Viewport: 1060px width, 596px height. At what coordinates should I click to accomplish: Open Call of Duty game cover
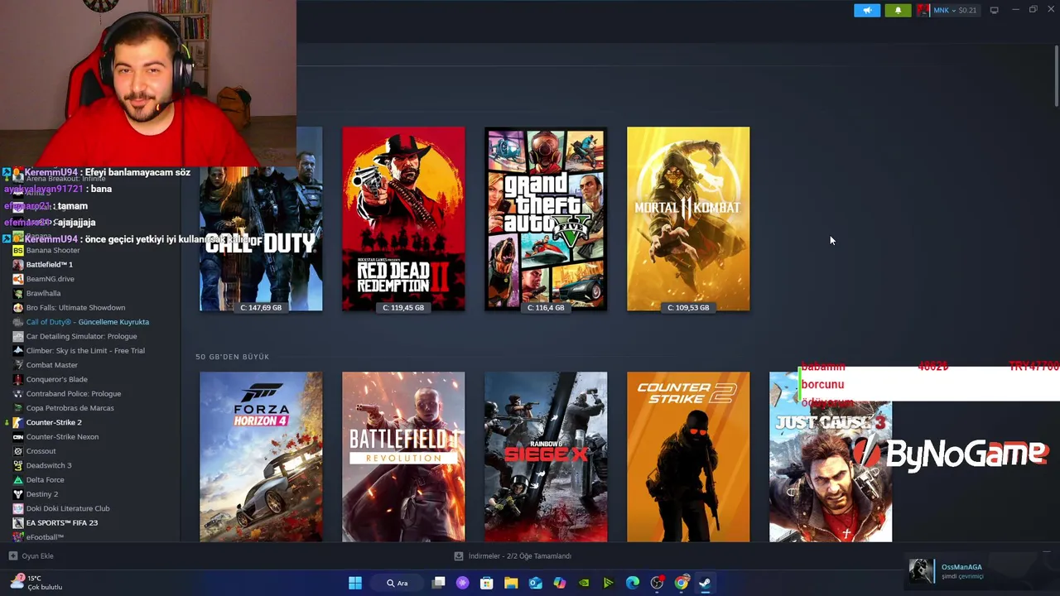261,238
